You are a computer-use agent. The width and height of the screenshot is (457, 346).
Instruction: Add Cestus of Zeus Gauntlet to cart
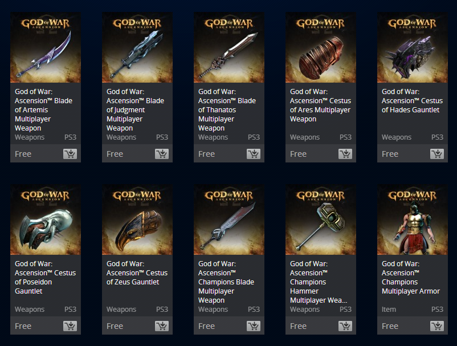point(162,326)
